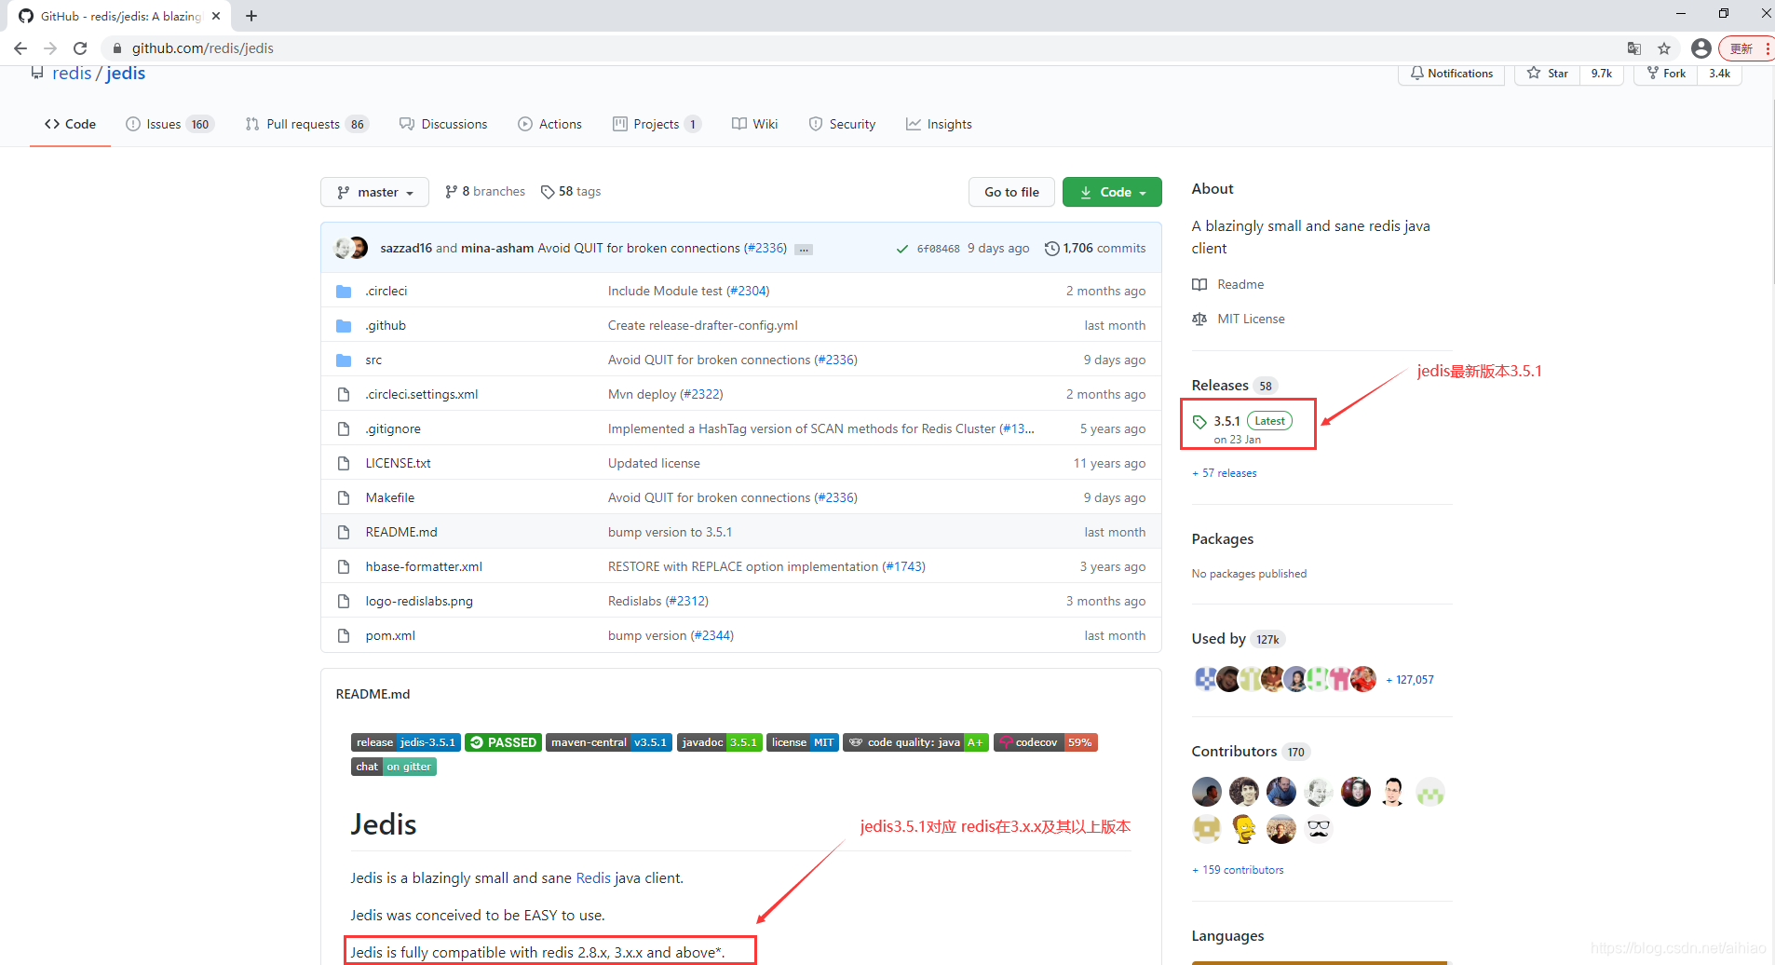Reload the page with the refresh icon
This screenshot has width=1775, height=965.
[80, 48]
